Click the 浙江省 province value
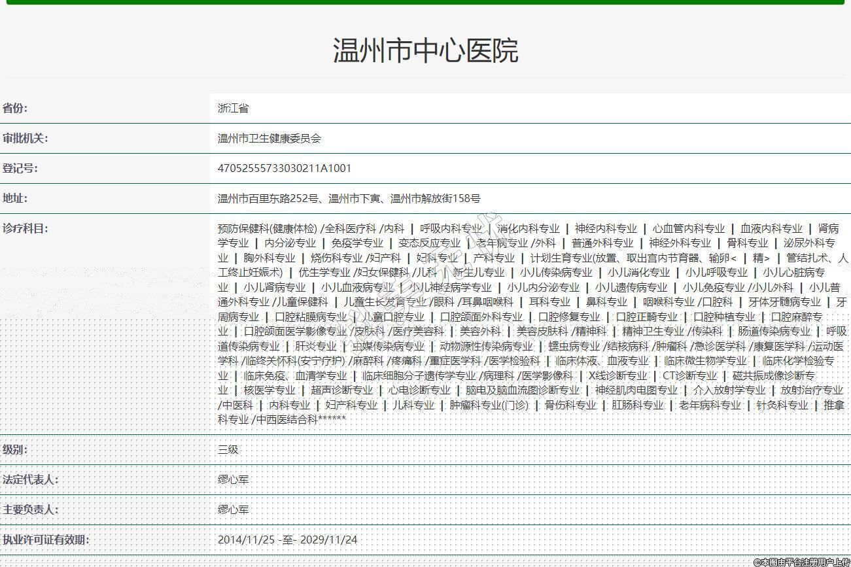 pos(233,109)
